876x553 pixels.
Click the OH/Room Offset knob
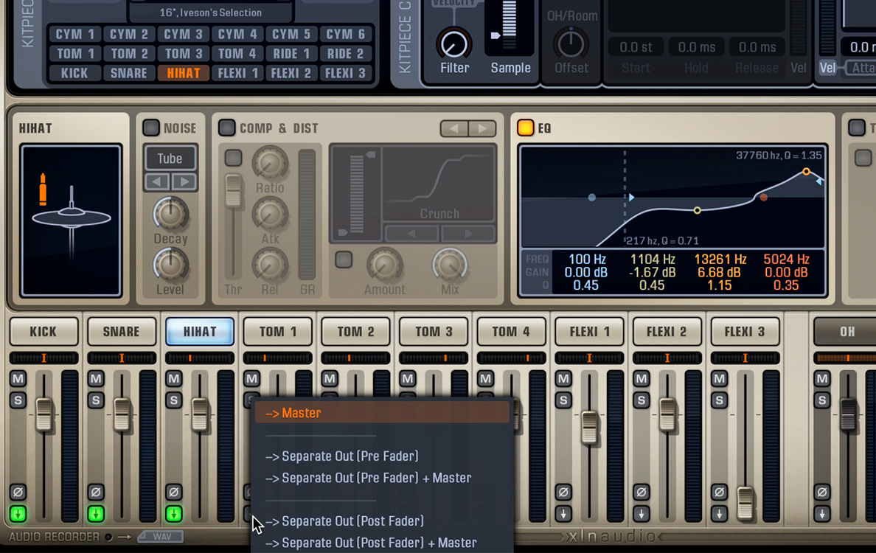[x=571, y=44]
